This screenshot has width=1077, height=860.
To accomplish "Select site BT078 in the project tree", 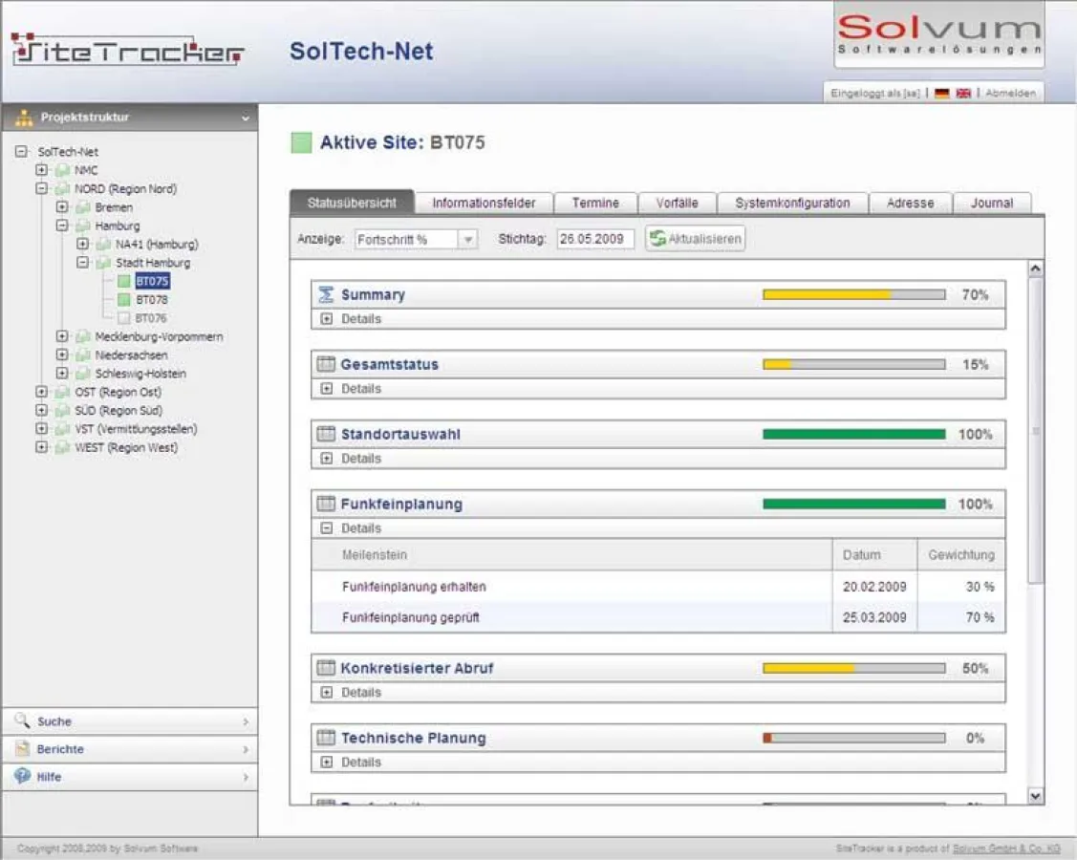I will pos(150,299).
